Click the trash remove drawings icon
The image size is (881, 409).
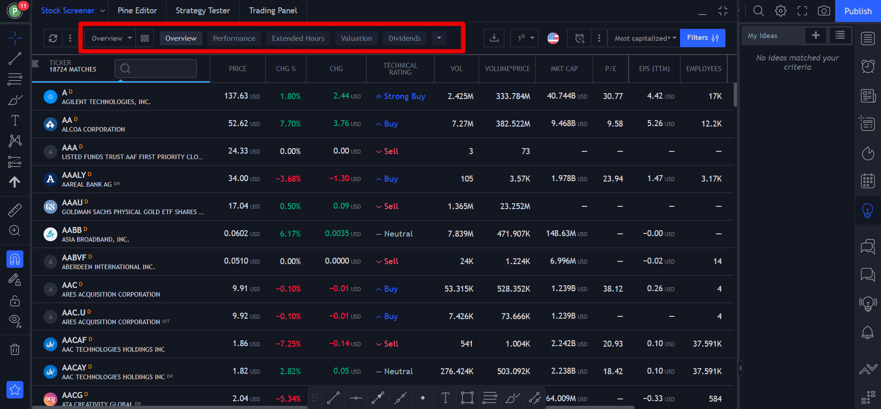[15, 349]
